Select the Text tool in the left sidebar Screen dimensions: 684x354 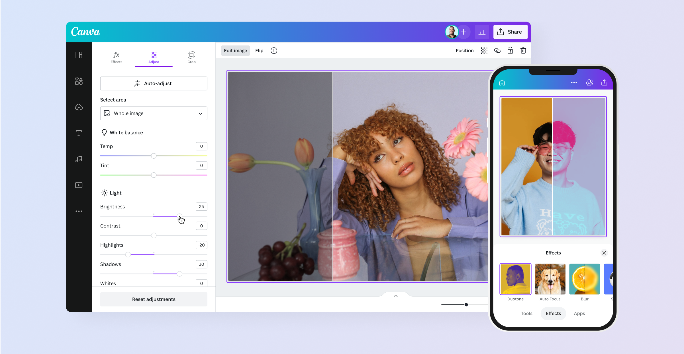(79, 133)
